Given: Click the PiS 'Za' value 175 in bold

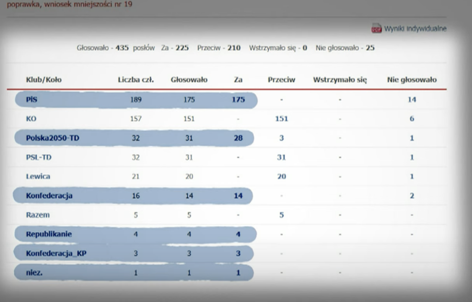Looking at the screenshot, I should (x=238, y=100).
